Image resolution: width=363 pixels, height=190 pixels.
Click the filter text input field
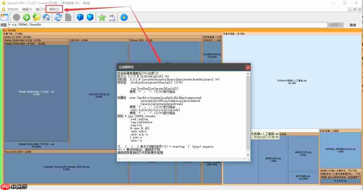168,25
